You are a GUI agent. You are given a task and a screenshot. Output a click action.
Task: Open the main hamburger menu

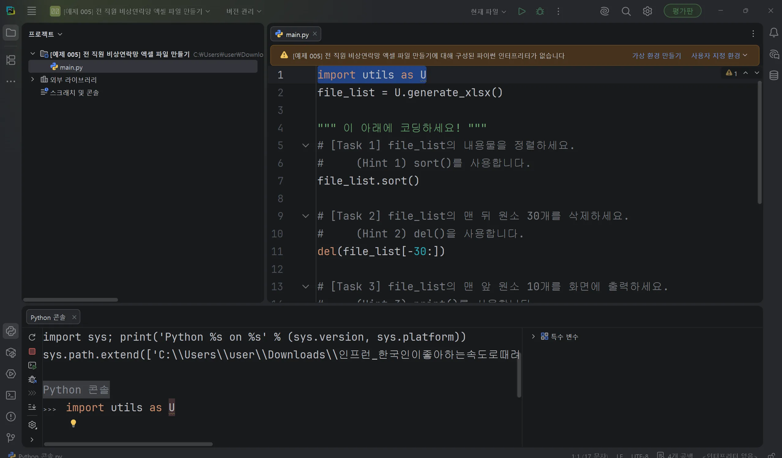[32, 11]
